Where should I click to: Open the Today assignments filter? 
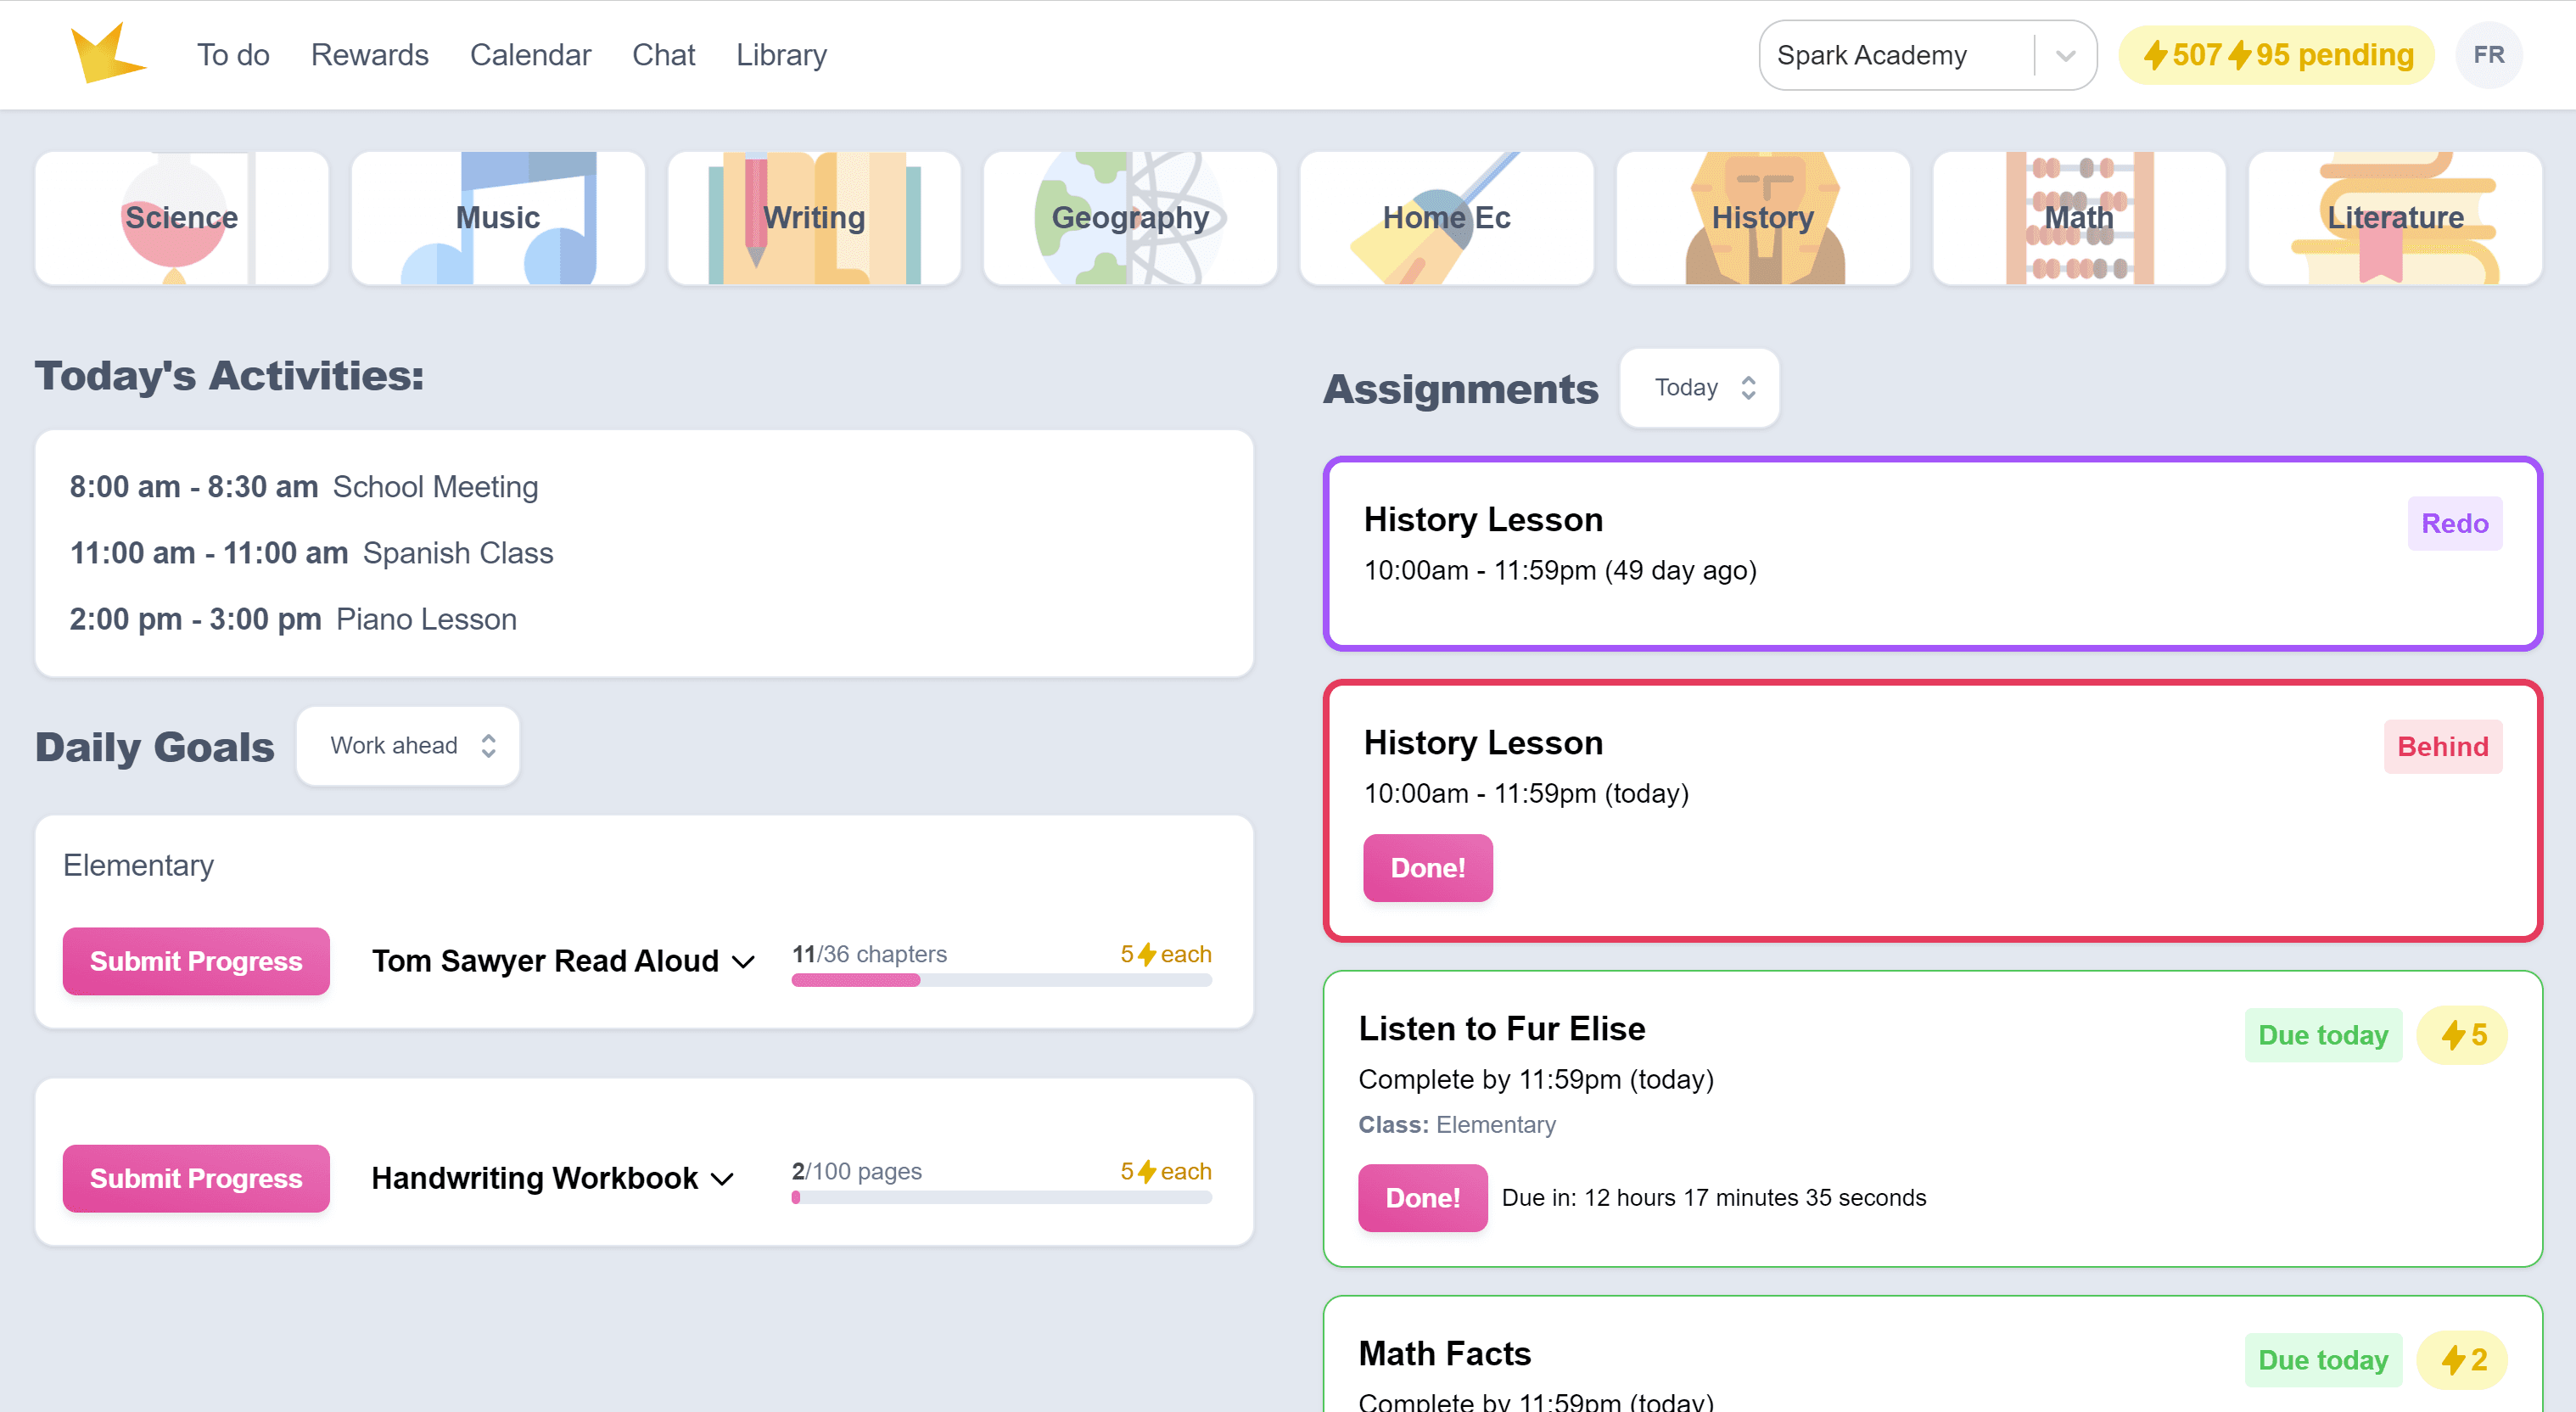pos(1699,388)
